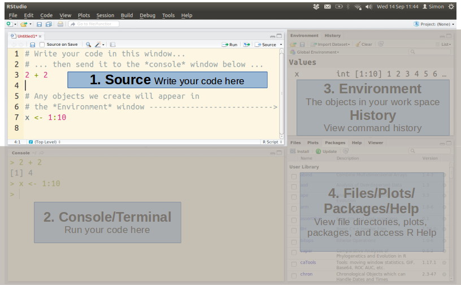461x285 pixels.
Task: Refresh the package list
Action: (x=346, y=151)
